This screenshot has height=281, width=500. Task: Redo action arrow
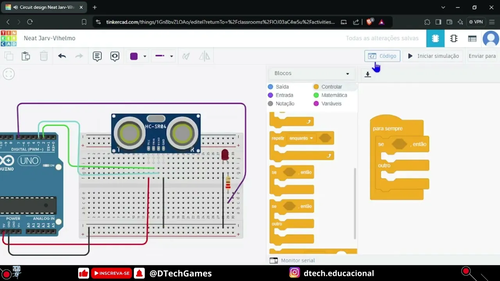[79, 56]
